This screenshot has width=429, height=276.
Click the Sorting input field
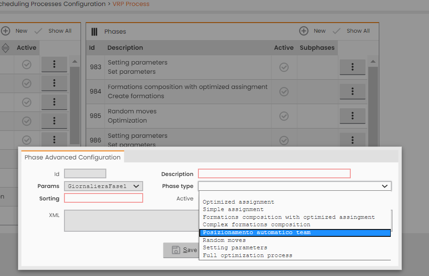click(x=104, y=198)
